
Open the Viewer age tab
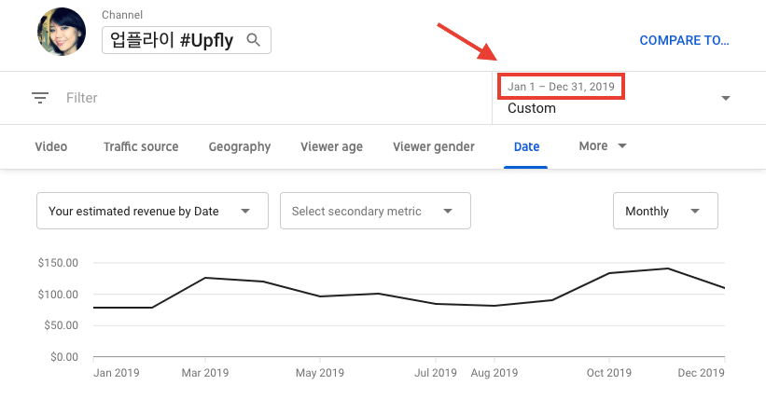331,146
